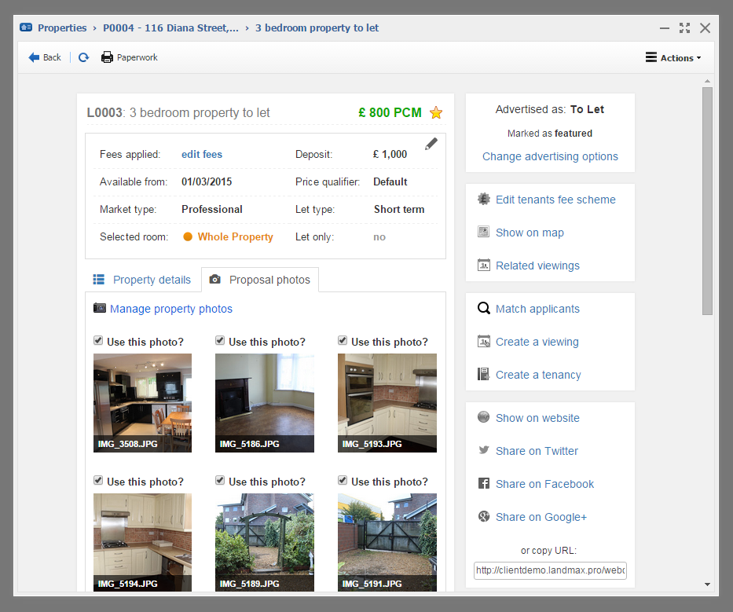The width and height of the screenshot is (733, 612).
Task: Open the Actions dropdown menu
Action: [673, 58]
